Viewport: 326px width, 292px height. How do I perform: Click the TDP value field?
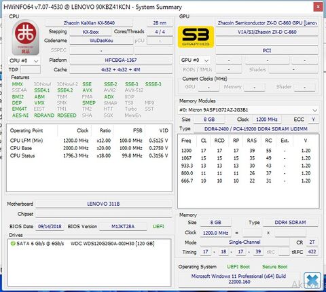(x=31, y=69)
